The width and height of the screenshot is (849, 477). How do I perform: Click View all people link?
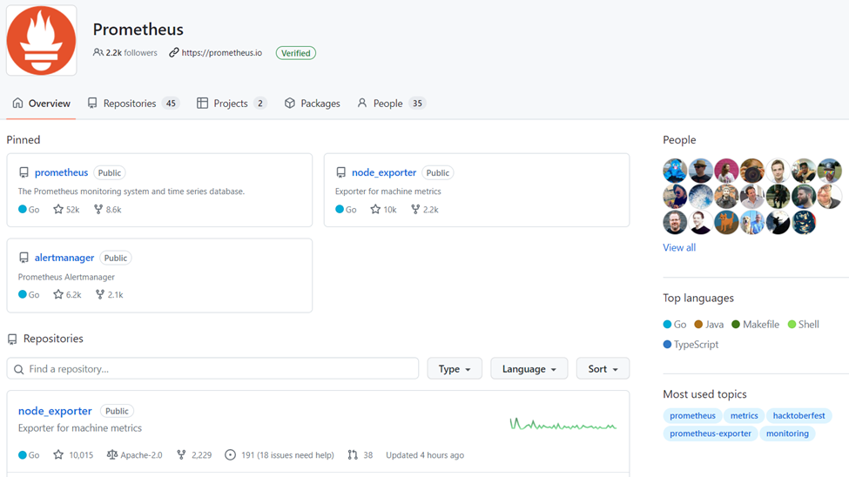pos(679,248)
